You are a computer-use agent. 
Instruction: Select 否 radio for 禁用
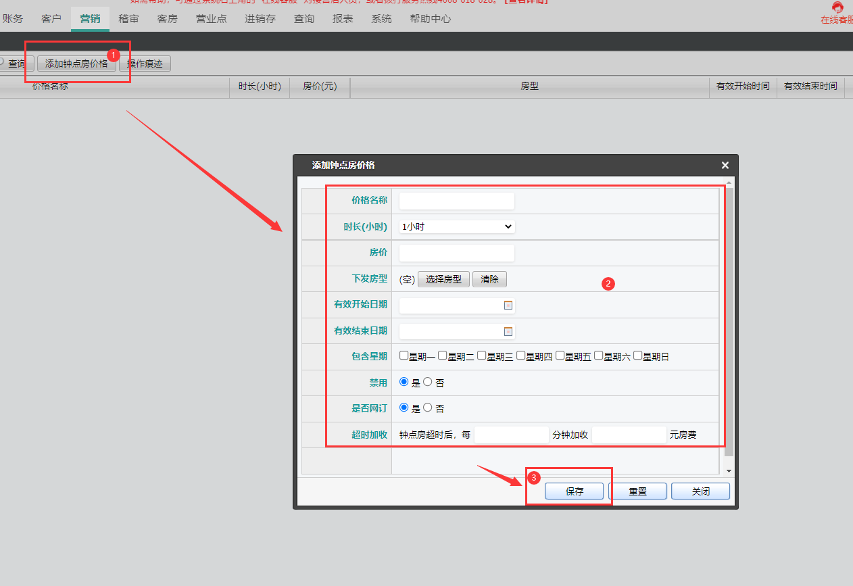(x=428, y=382)
